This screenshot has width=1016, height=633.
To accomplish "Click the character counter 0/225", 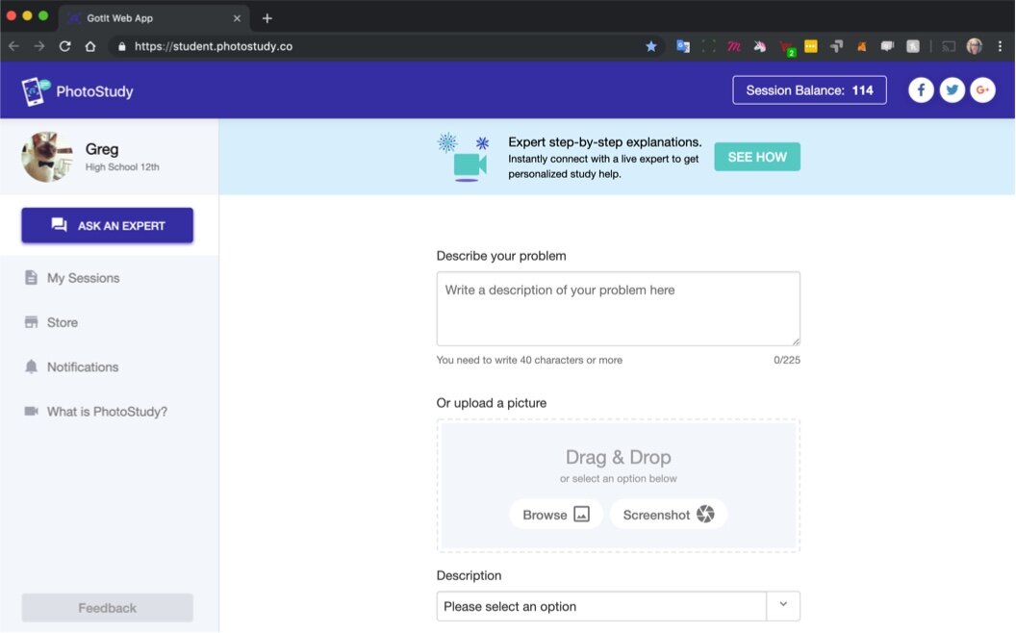I will (x=787, y=360).
